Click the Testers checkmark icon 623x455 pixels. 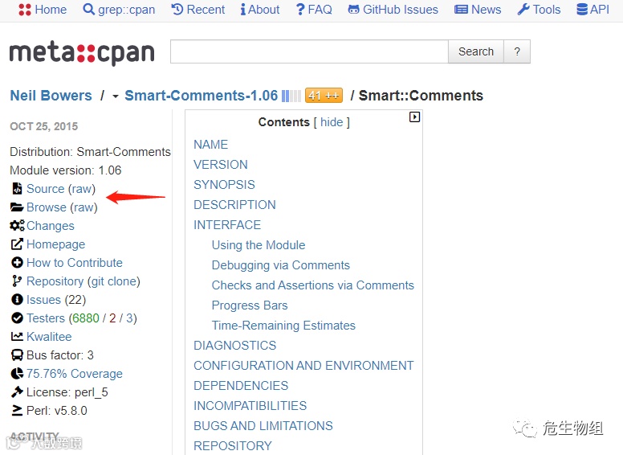point(17,318)
